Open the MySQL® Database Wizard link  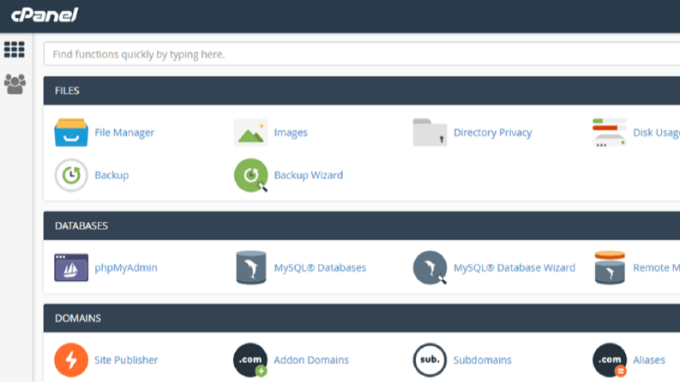pos(515,268)
